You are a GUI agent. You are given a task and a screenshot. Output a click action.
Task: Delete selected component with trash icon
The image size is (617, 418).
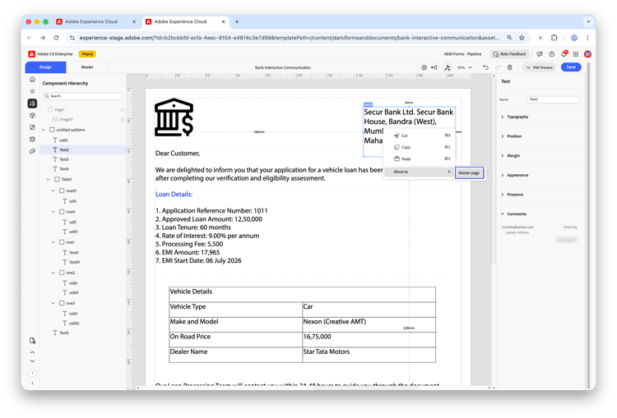(509, 67)
